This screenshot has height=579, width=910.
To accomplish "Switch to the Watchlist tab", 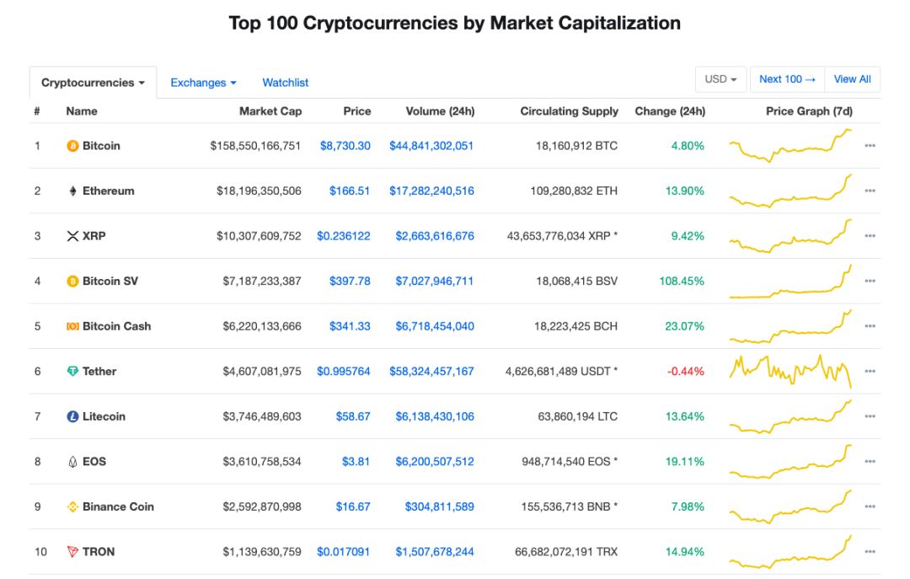I will point(286,83).
